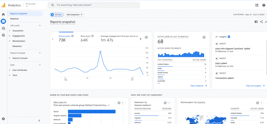
Task: Open the Help question mark icon
Action: point(264,5)
